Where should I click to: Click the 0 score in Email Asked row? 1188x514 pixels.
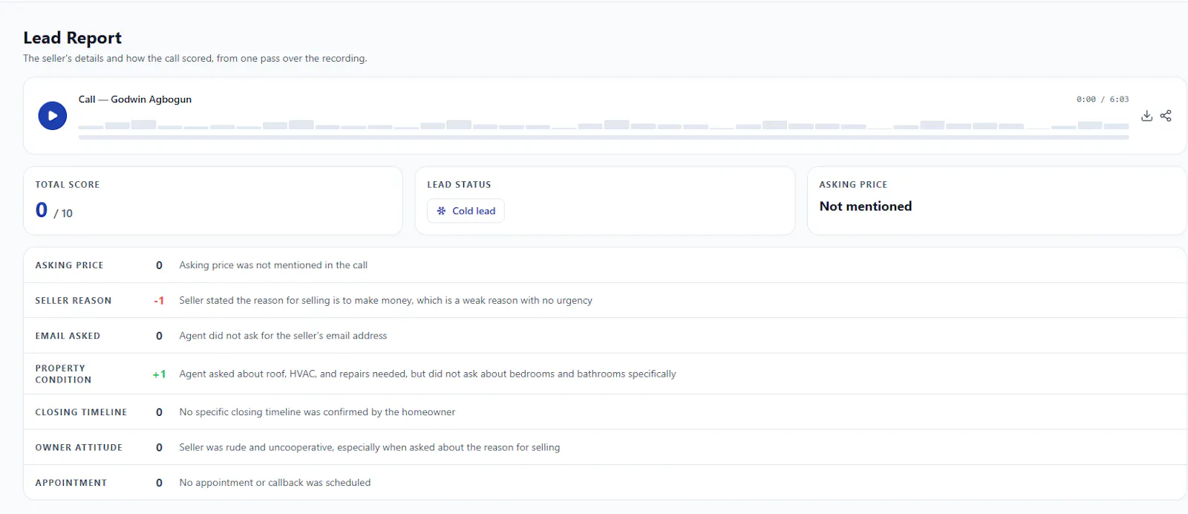159,336
